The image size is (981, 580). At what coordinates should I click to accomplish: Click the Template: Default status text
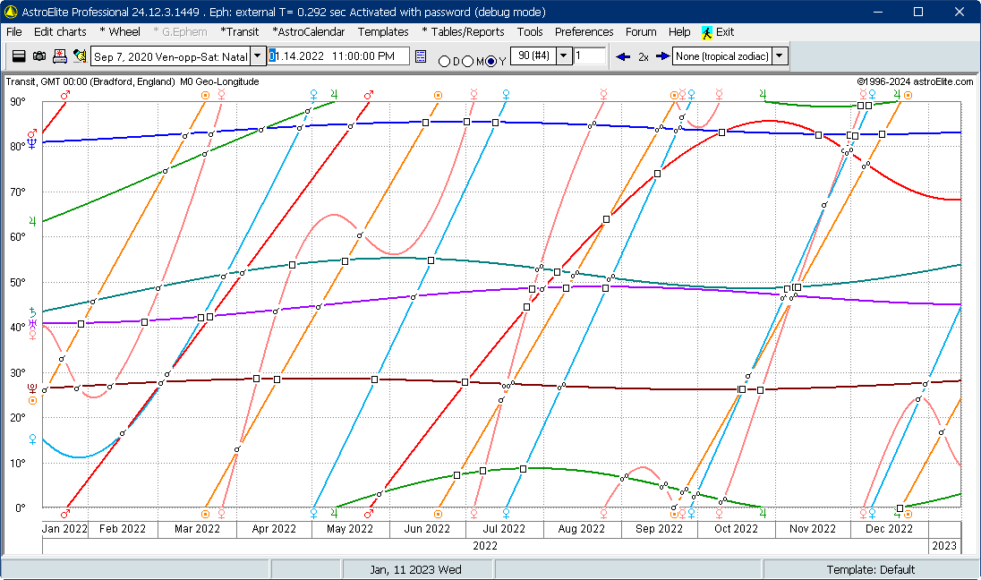[870, 569]
